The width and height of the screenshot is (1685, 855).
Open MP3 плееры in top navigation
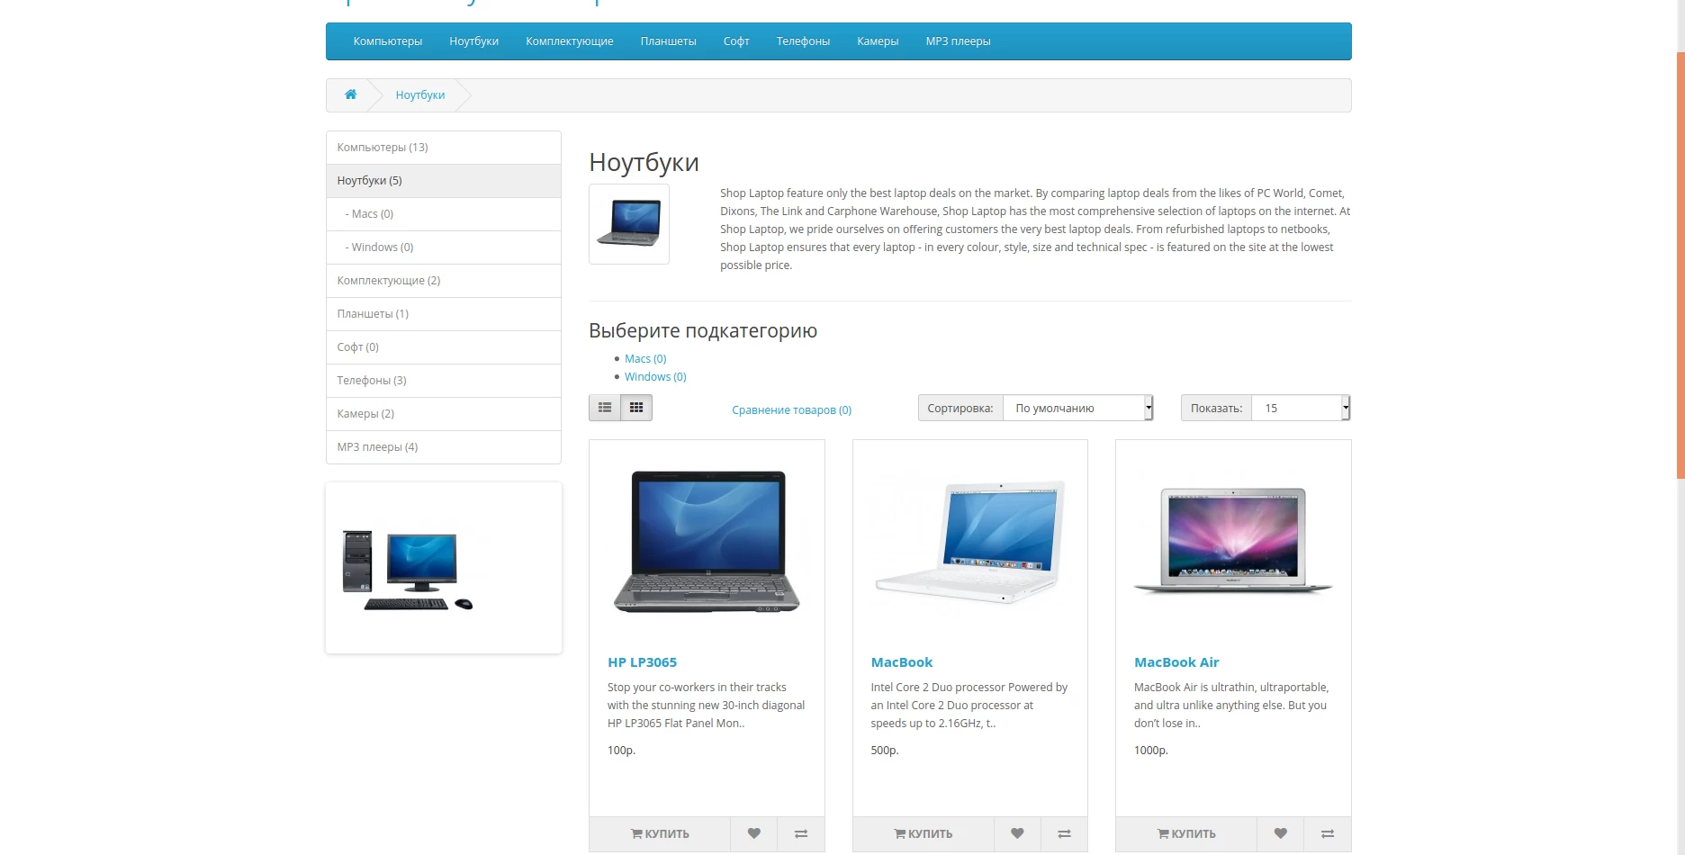click(959, 41)
